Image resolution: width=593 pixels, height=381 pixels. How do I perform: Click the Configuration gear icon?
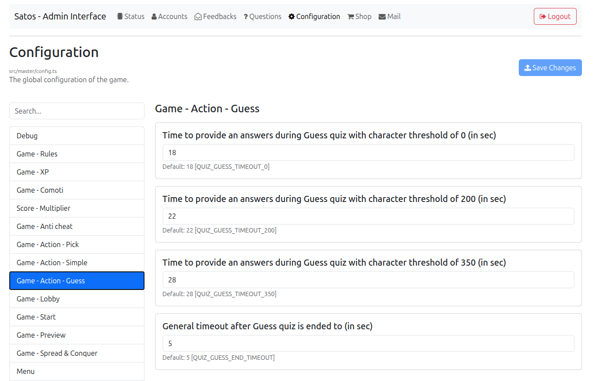(x=292, y=17)
